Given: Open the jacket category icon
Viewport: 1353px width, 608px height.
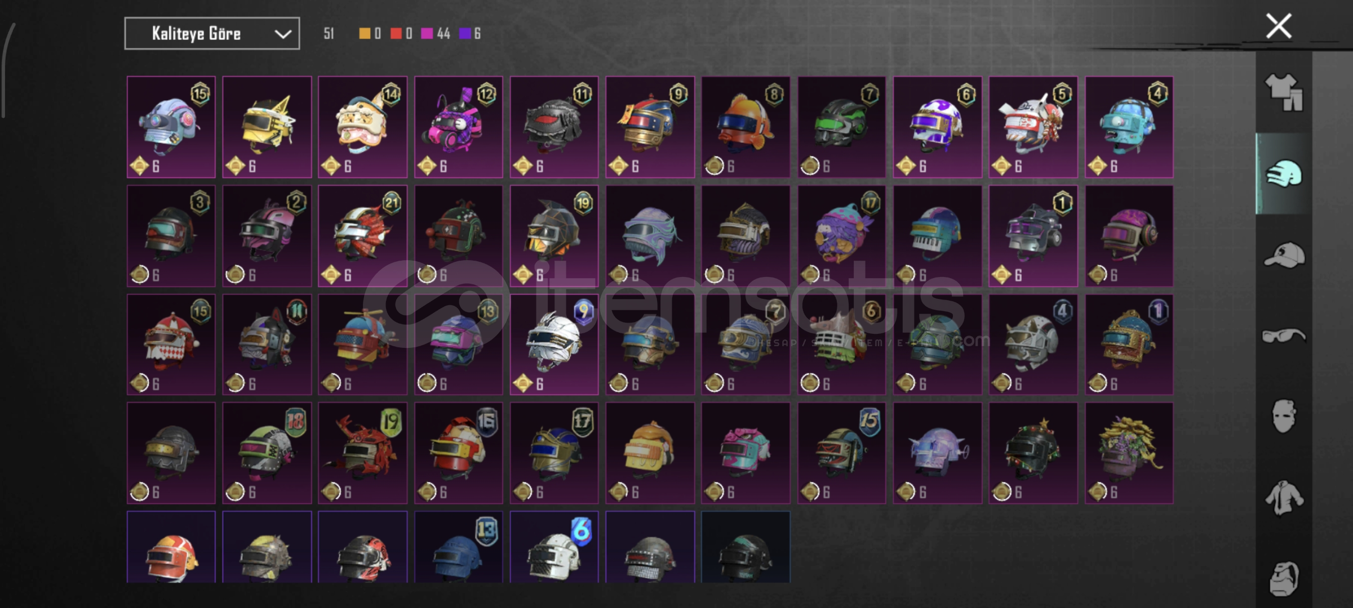Looking at the screenshot, I should (1284, 498).
